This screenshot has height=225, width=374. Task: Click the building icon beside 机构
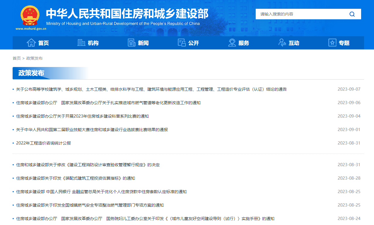(81, 43)
